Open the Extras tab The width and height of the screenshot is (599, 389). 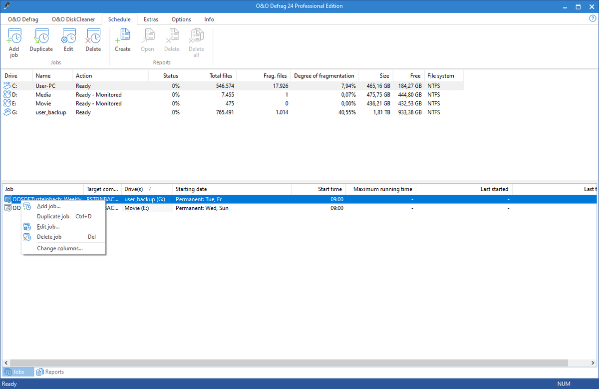pos(151,19)
